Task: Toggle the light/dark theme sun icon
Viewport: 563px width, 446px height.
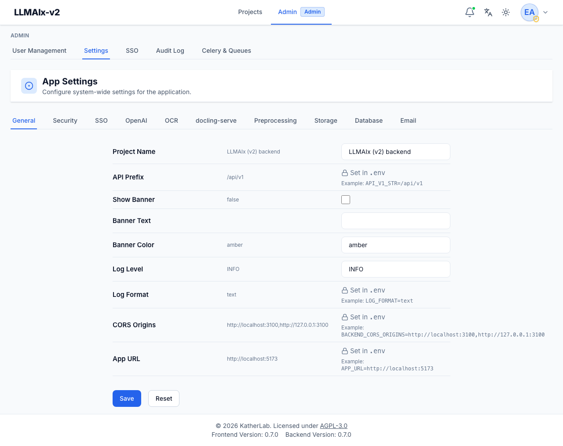Action: tap(506, 12)
